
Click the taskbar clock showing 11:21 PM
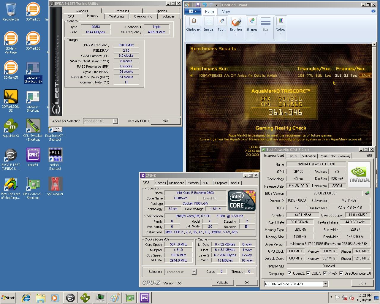point(365,298)
